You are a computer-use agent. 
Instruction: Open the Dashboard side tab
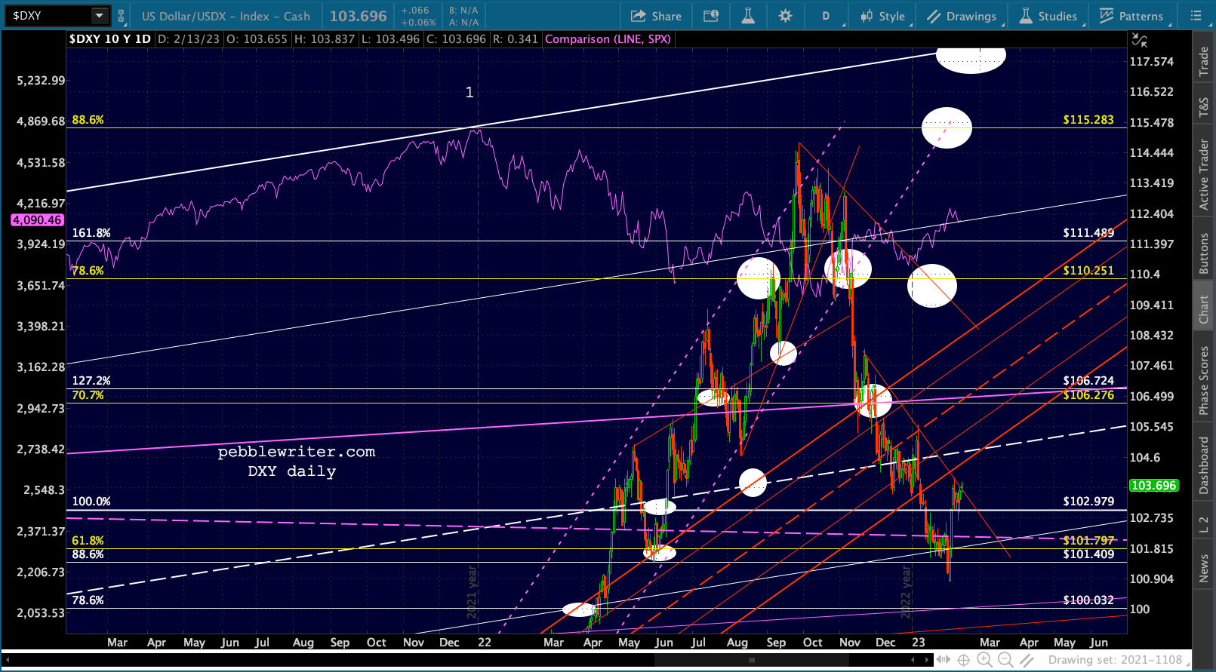pos(1204,465)
